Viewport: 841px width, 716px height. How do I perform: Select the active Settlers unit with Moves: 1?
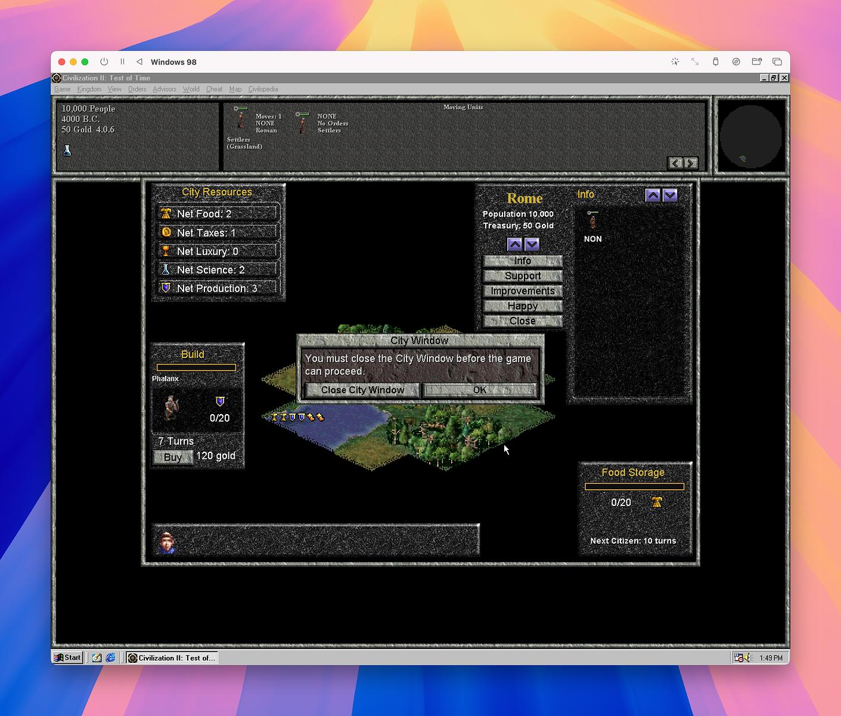[241, 119]
